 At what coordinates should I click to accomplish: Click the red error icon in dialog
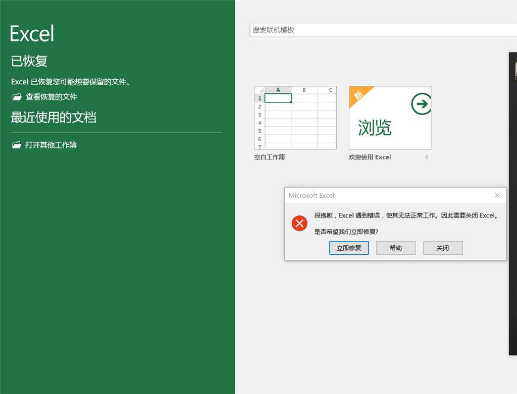[299, 223]
